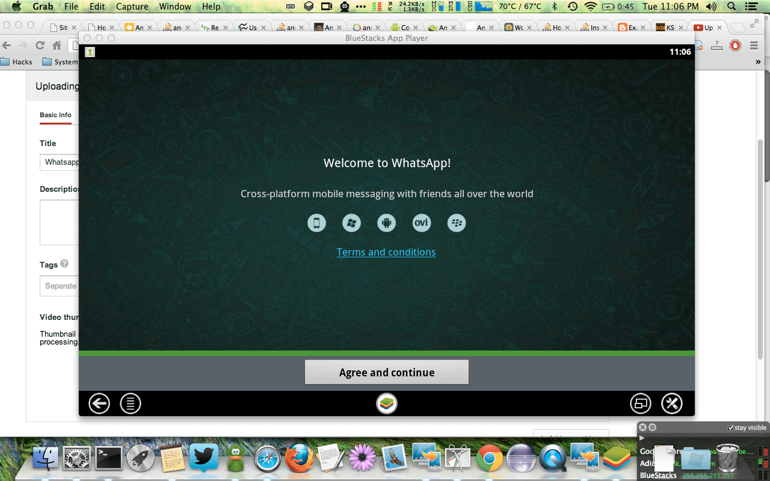The width and height of the screenshot is (770, 481).
Task: Click the Windows Phone platform icon
Action: 351,222
